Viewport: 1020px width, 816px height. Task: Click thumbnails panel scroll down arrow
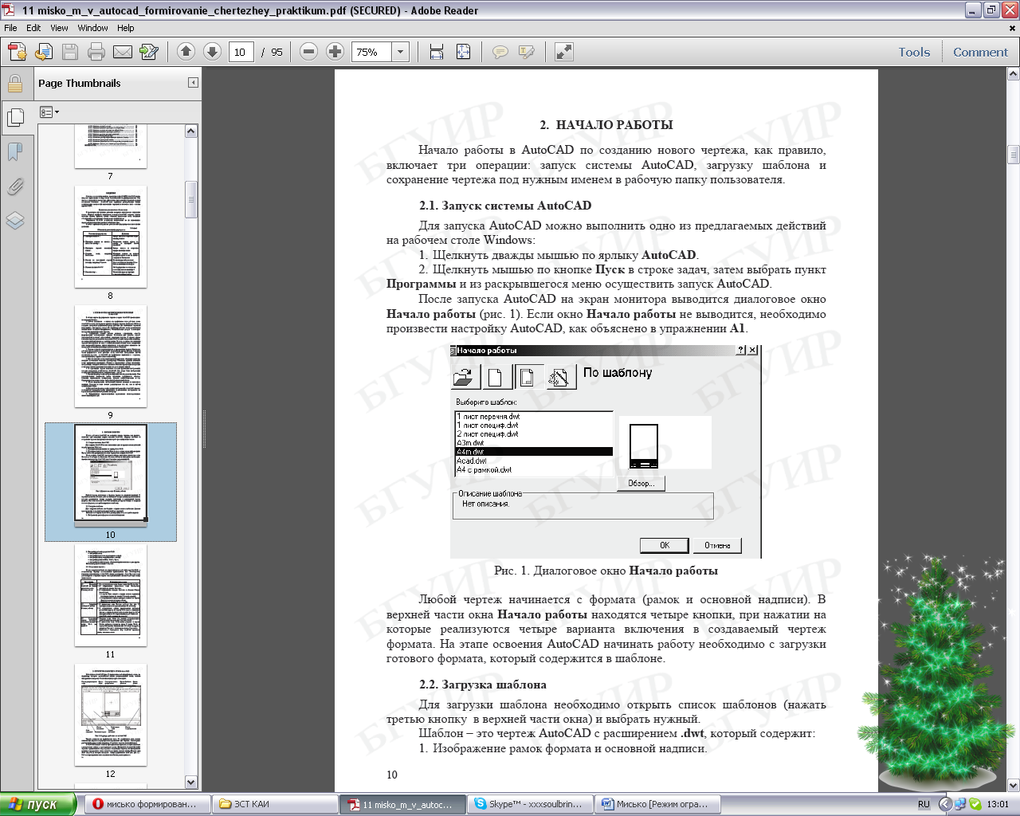[190, 783]
